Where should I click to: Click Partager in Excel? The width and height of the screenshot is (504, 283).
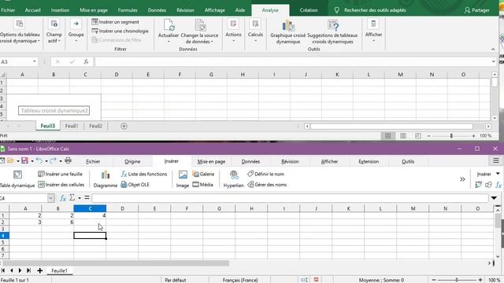(477, 10)
